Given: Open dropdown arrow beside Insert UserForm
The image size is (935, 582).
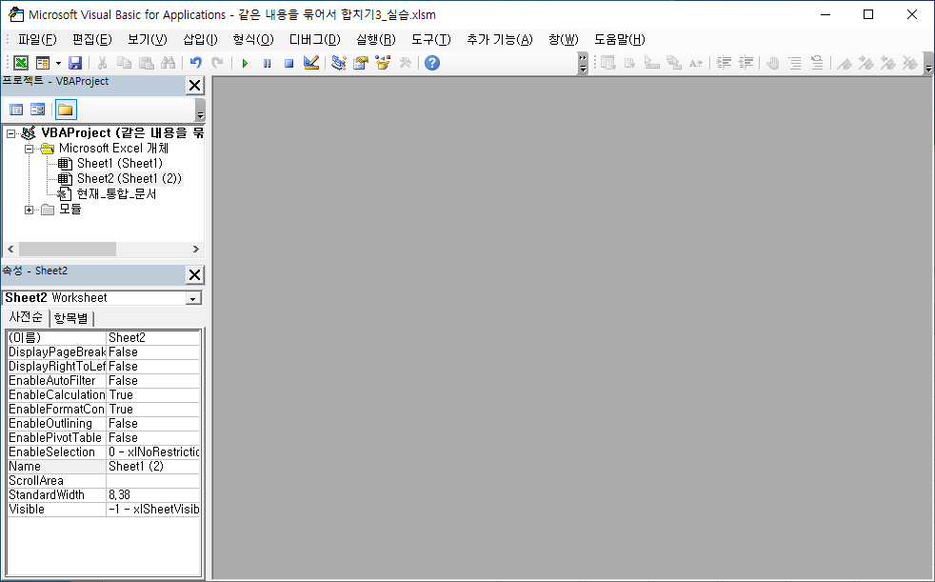Looking at the screenshot, I should tap(58, 63).
